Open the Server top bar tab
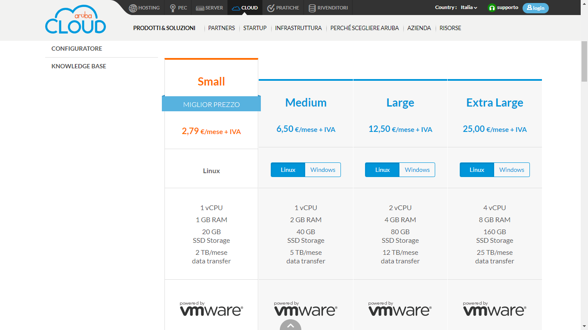588x330 pixels. click(x=210, y=8)
